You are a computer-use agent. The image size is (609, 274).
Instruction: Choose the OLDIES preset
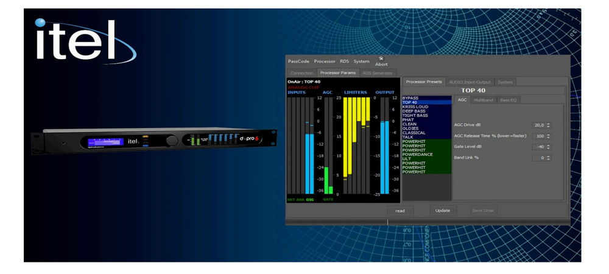[x=427, y=128]
